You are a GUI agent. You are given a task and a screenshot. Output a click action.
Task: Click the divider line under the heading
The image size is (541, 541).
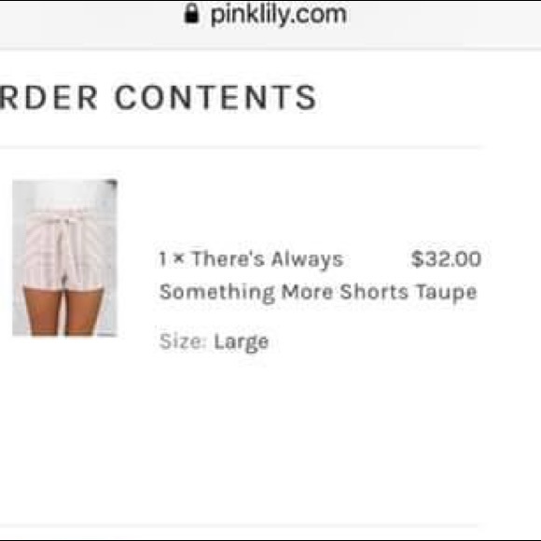click(242, 147)
